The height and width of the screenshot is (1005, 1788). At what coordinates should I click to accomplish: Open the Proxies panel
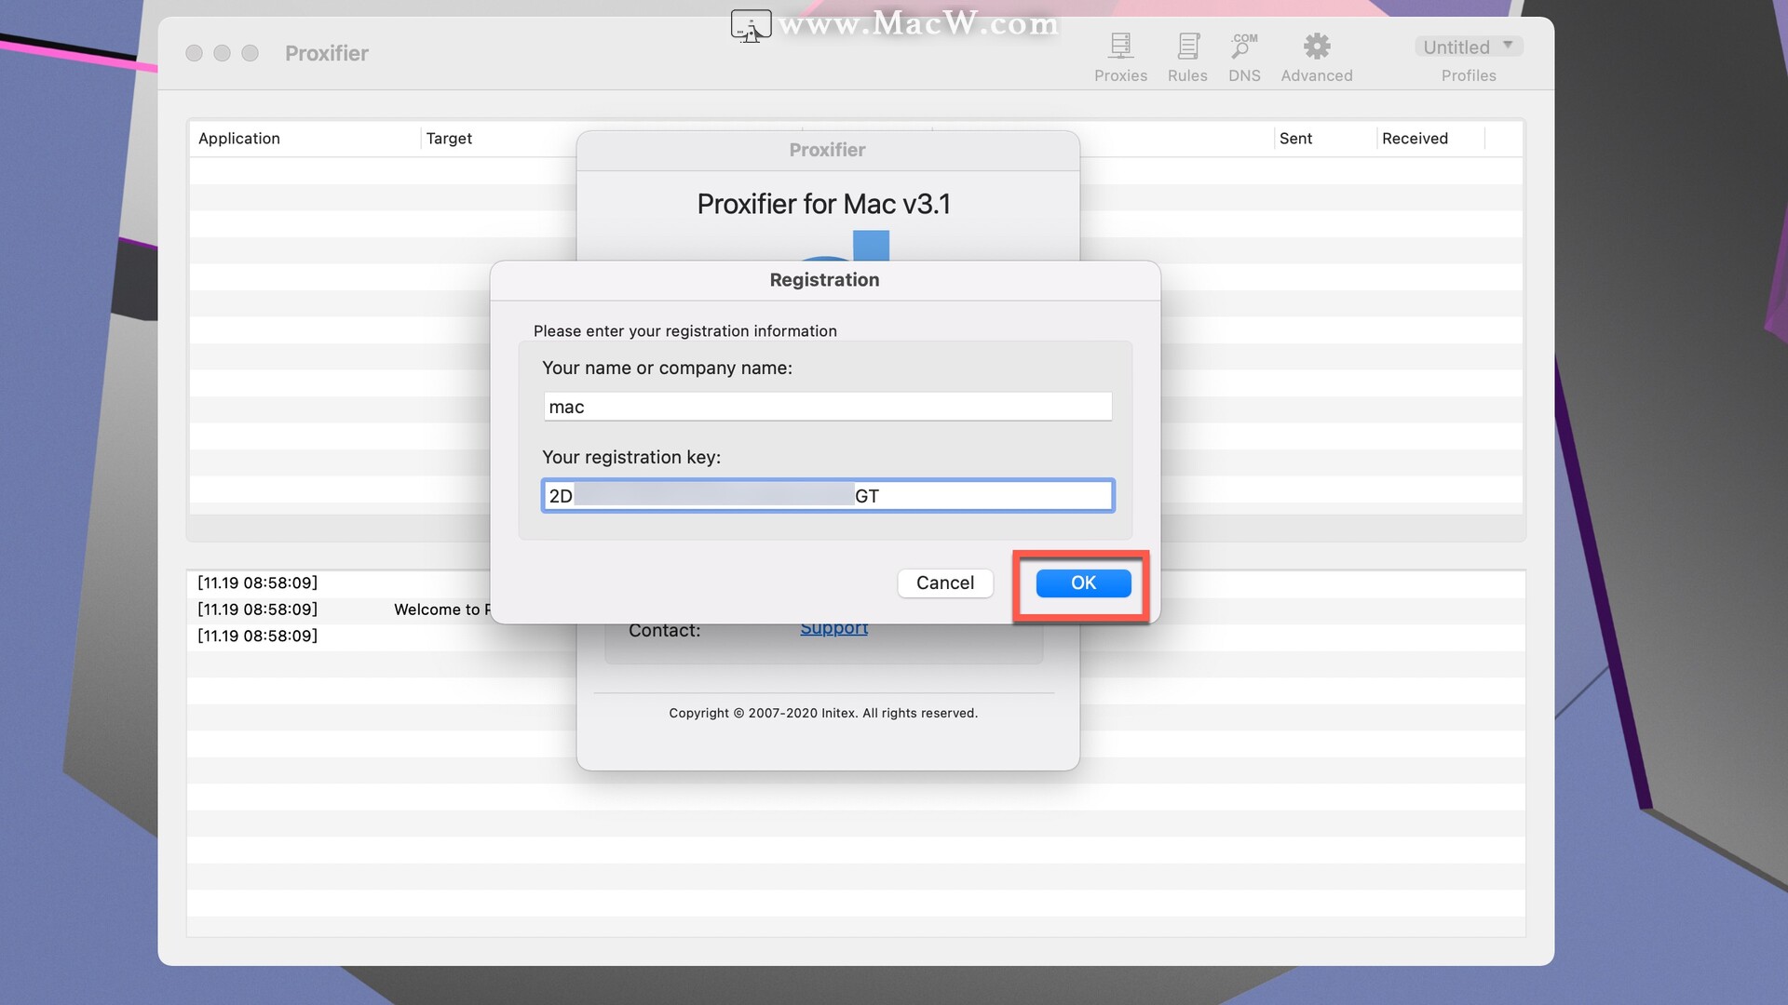tap(1120, 56)
